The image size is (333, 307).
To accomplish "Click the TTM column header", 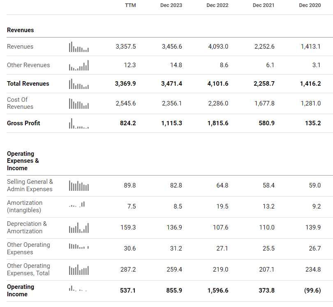I will (x=130, y=5).
